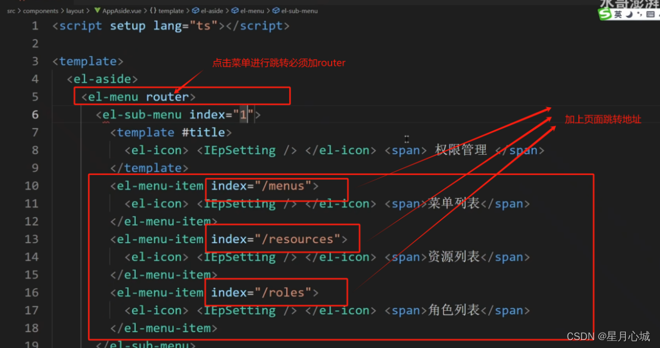Image resolution: width=660 pixels, height=348 pixels.
Task: Click the closing </template> tag on line 9
Action: tap(149, 168)
